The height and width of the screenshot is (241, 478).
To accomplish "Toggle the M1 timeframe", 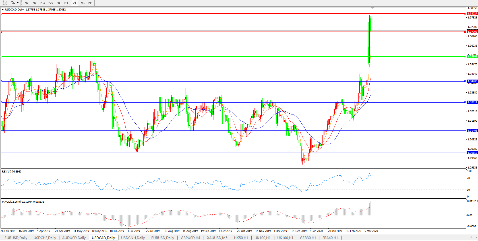I will point(26,3).
